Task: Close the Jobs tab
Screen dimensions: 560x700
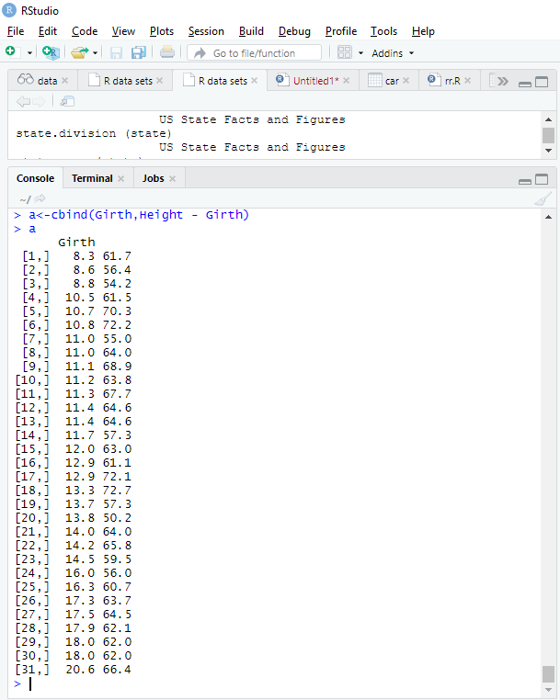Action: coord(173,178)
